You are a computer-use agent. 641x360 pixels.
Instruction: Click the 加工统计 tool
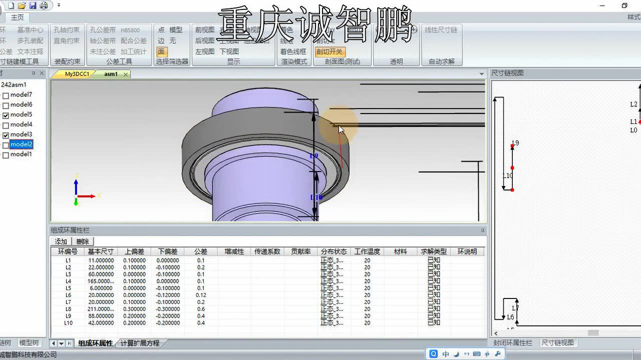(134, 51)
